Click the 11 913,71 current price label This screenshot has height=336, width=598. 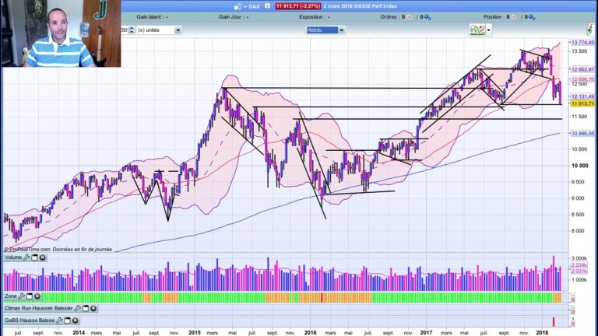582,103
